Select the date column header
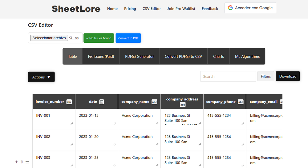The height and width of the screenshot is (168, 308). pos(96,102)
